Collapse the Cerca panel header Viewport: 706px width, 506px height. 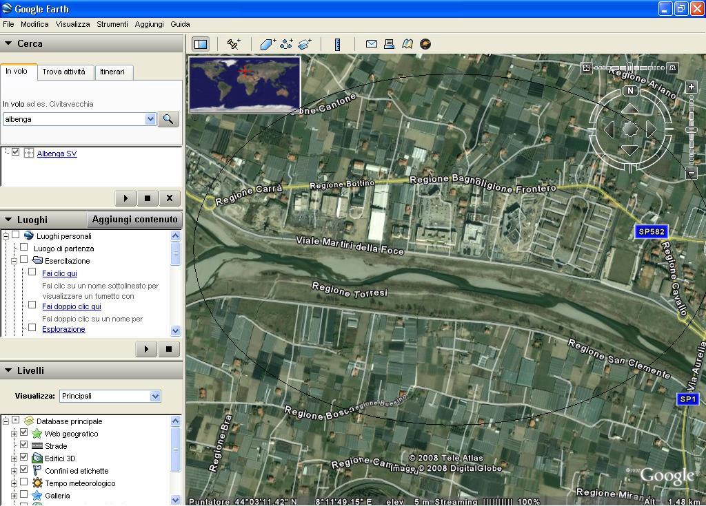(8, 43)
